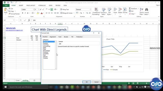Open the Alignment tab in Format Cells
Viewport: 163px width, 91px height.
tap(53, 37)
